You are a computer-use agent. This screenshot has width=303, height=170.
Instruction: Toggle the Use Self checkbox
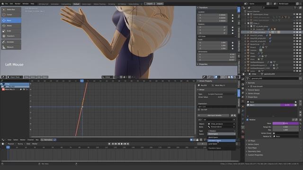[199, 110]
